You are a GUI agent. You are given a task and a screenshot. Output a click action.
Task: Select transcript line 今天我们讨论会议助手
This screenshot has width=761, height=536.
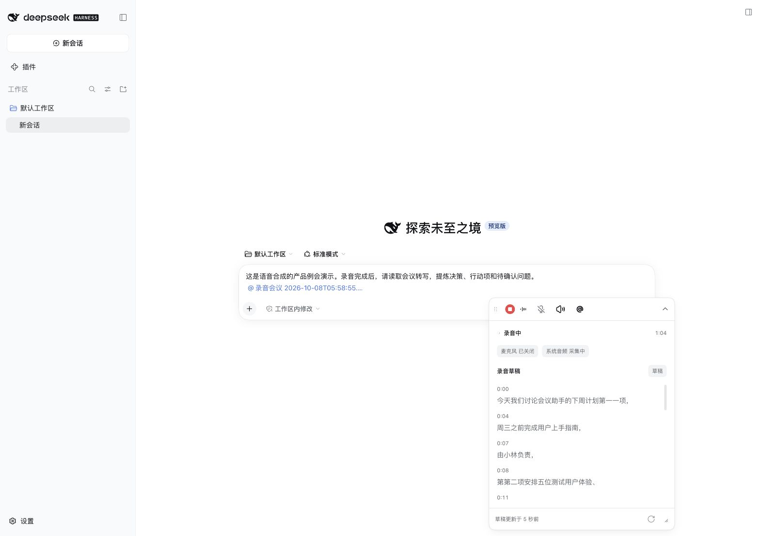click(x=563, y=401)
